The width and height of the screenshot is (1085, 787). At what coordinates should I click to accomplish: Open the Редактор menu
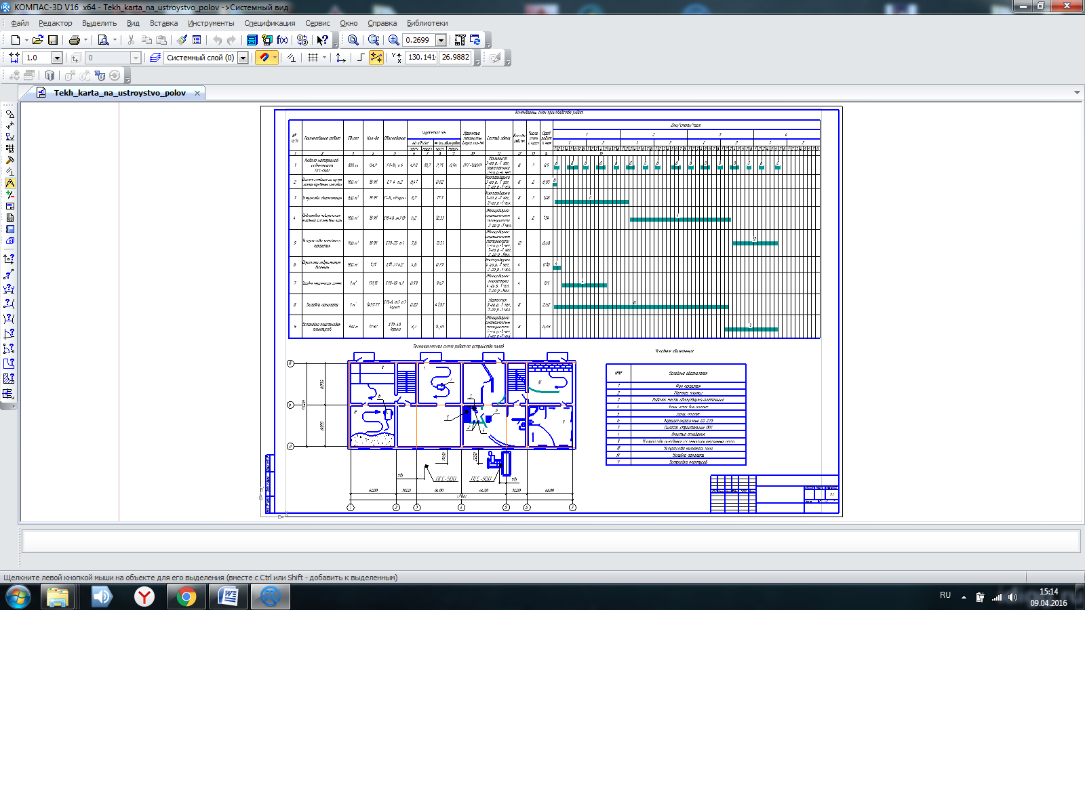(x=56, y=23)
